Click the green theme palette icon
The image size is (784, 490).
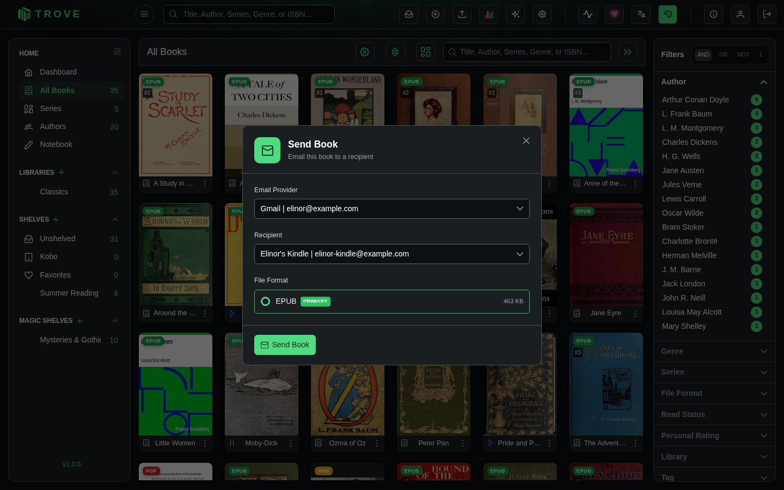point(668,14)
